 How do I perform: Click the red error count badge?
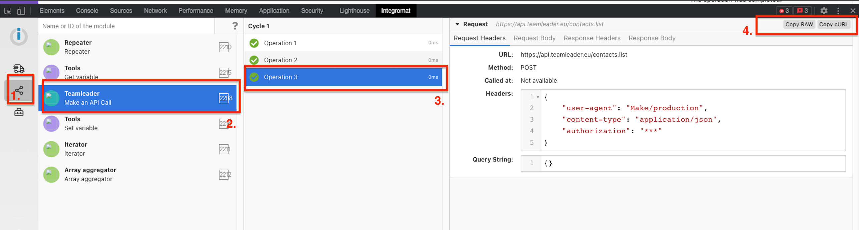[784, 11]
